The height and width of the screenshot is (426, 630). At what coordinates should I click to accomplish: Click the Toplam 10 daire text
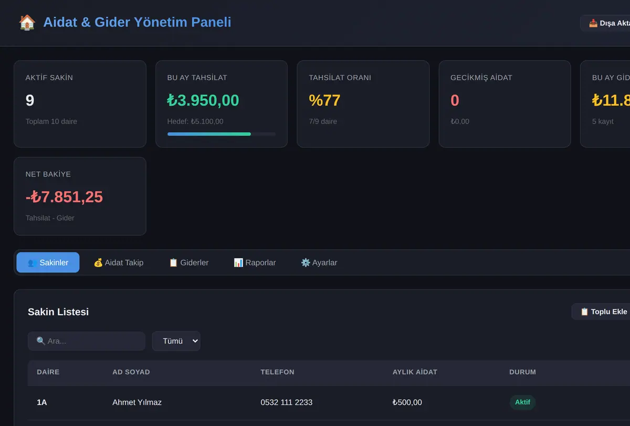pos(51,121)
